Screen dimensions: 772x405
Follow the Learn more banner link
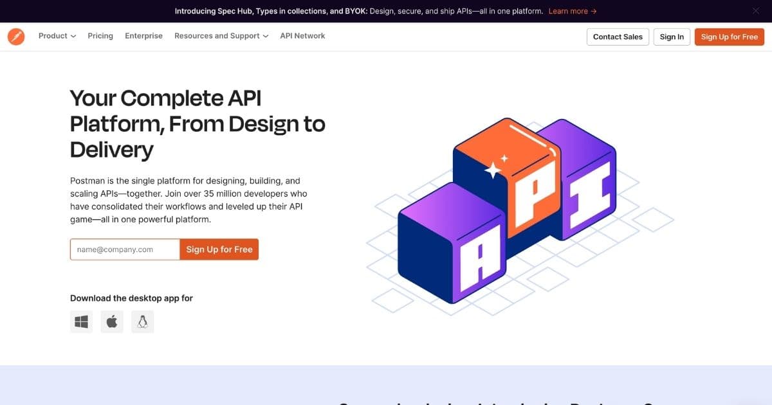pyautogui.click(x=573, y=11)
